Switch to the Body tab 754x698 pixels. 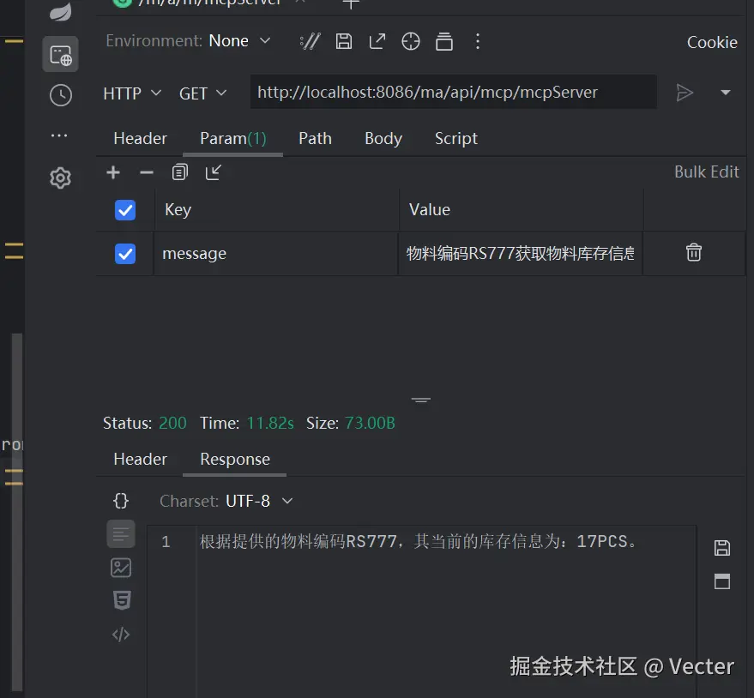pos(383,138)
